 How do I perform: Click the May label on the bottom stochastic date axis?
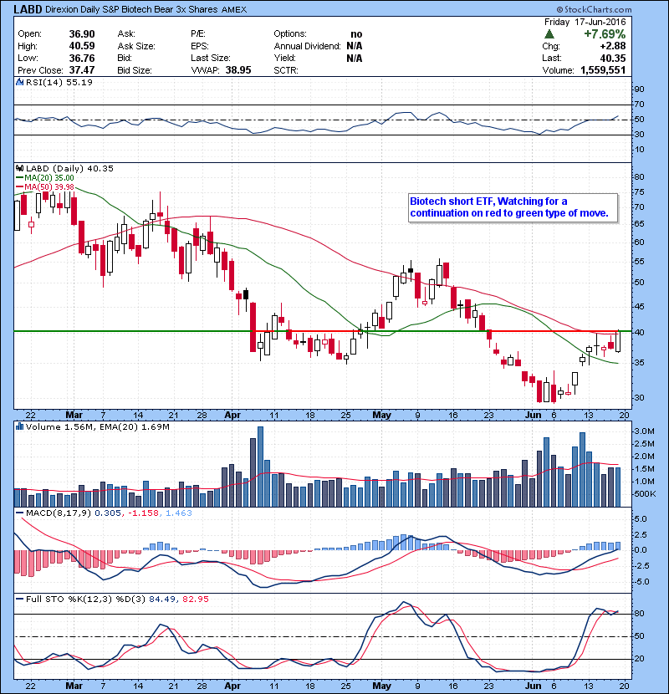[381, 686]
